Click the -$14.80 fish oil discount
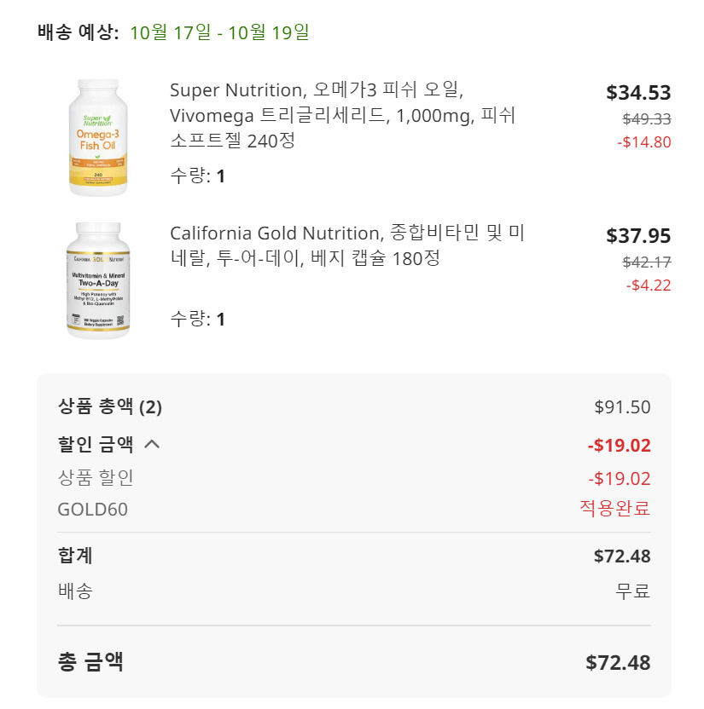 coord(643,142)
